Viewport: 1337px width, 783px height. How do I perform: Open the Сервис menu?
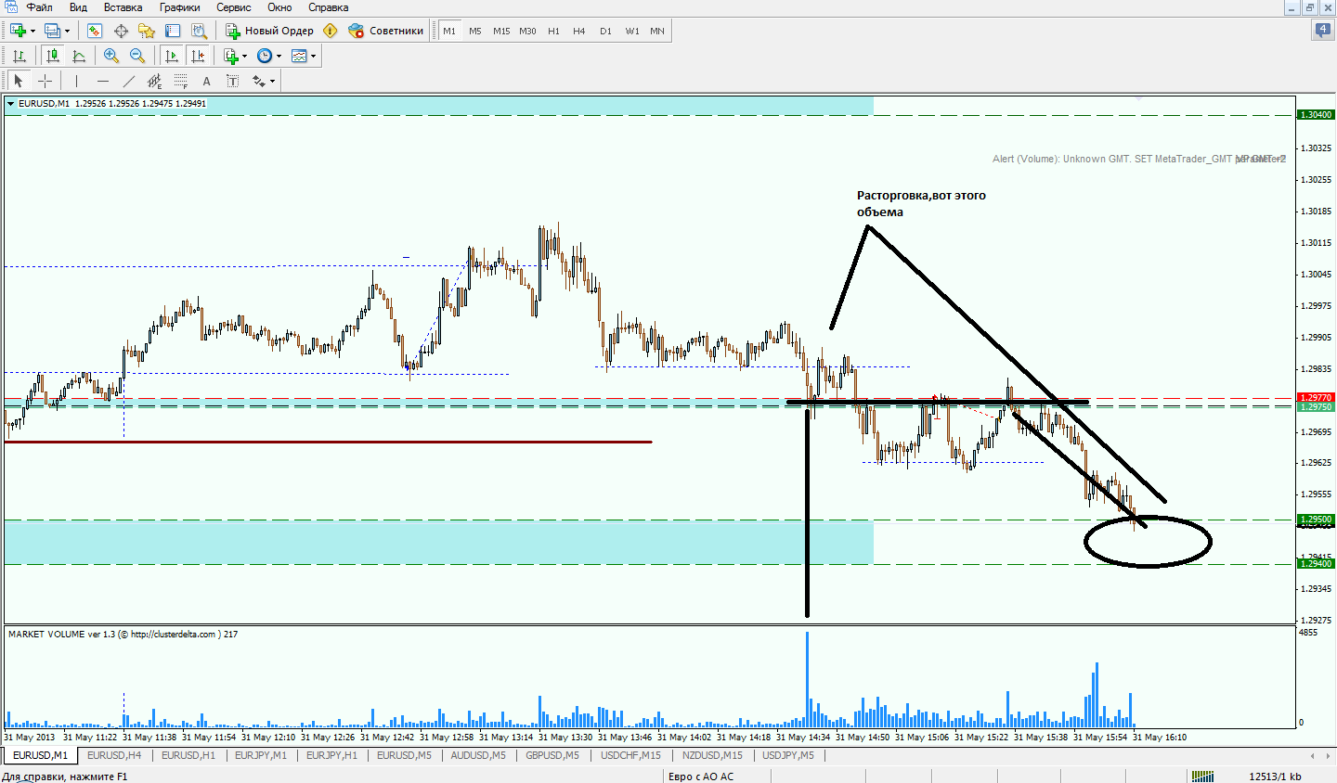pyautogui.click(x=233, y=7)
